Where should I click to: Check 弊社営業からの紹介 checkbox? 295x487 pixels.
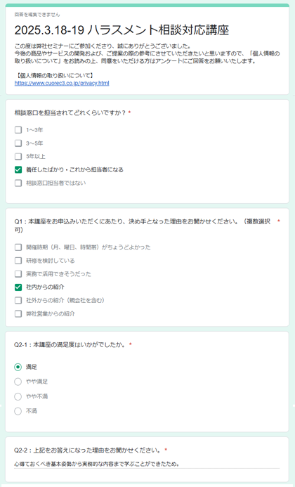pos(18,313)
